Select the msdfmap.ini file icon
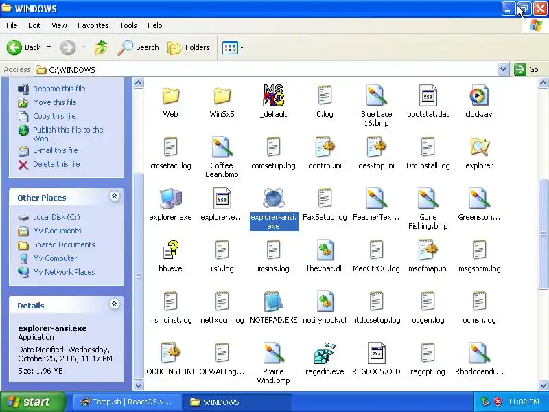Image resolution: width=549 pixels, height=412 pixels. click(428, 250)
